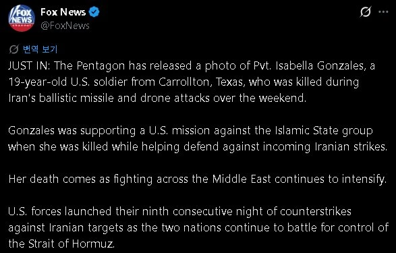Click the line starting 'Iran's ballistic missile'
The image size is (396, 253).
click(157, 98)
